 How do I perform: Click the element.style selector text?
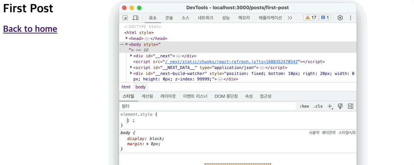(x=136, y=114)
